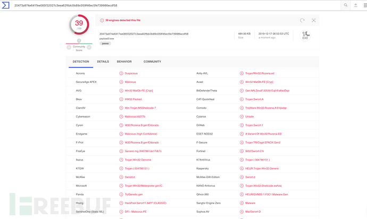
Task: Click Avast Win32:MalOb-FE [Cryp] result
Action: (x=259, y=82)
